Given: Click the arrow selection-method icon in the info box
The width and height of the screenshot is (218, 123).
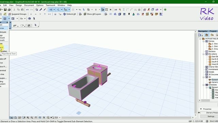Looking at the screenshot, I should pos(35,25).
